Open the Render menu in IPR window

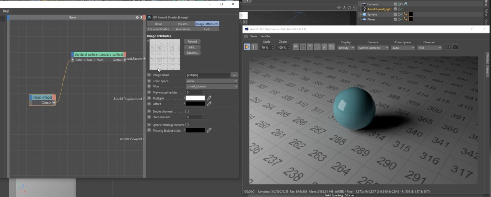click(265, 36)
